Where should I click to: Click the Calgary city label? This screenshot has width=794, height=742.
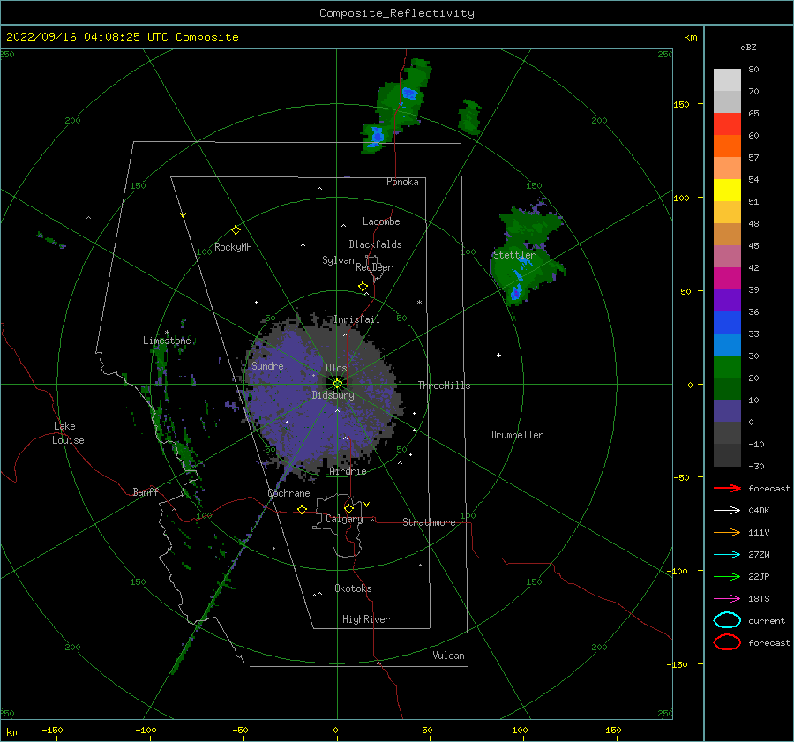tap(344, 519)
